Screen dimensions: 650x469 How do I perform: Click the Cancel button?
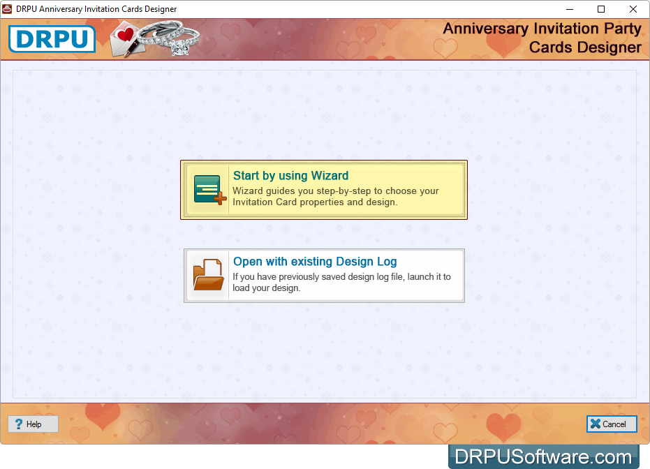[612, 424]
